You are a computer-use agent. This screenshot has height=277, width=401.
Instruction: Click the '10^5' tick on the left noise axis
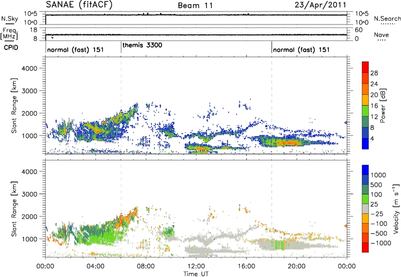(31, 13)
